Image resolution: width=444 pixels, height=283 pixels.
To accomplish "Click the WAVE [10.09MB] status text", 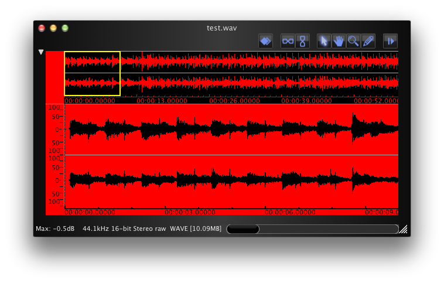I will 196,229.
